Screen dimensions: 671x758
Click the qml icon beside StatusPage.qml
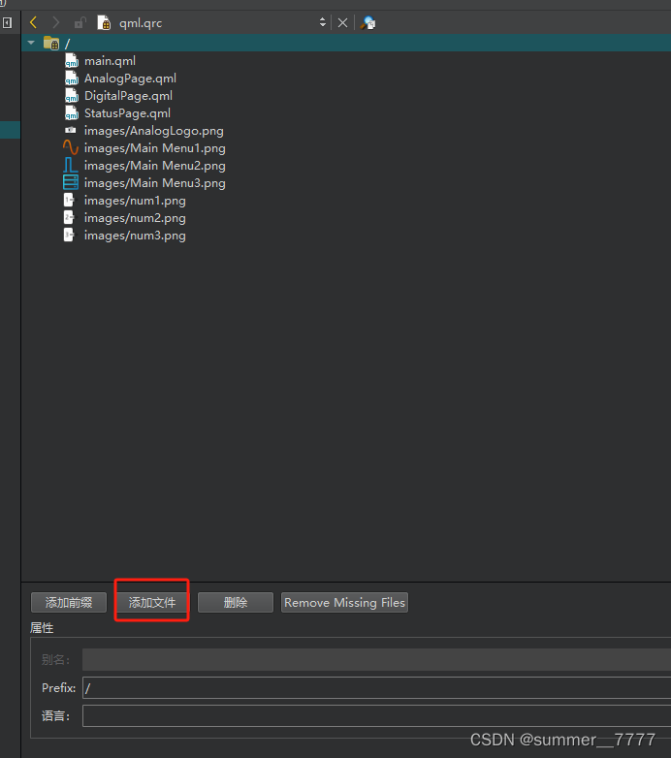pyautogui.click(x=71, y=113)
